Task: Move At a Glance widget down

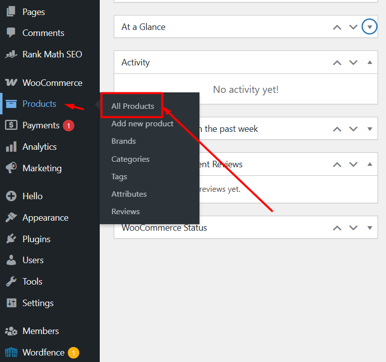Action: pyautogui.click(x=353, y=27)
